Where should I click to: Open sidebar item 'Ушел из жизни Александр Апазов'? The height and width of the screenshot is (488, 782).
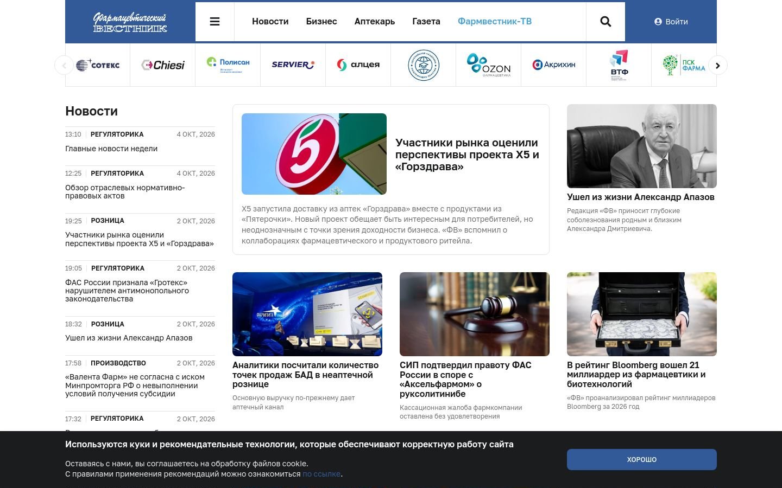[129, 338]
